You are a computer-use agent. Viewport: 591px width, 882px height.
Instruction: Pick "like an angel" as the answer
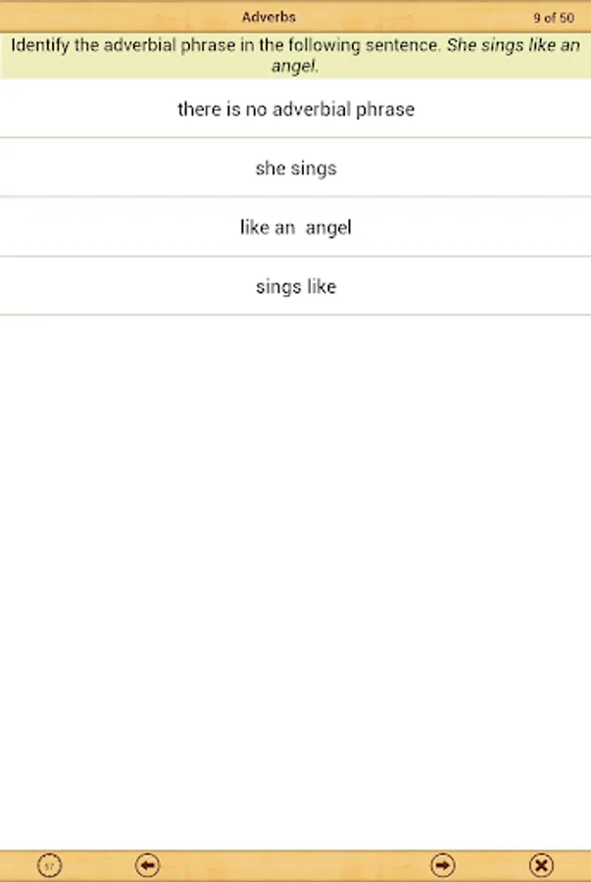pyautogui.click(x=295, y=227)
